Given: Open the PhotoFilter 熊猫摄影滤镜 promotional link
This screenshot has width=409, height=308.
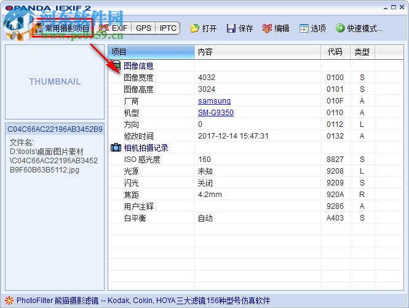Looking at the screenshot, I should click(143, 301).
